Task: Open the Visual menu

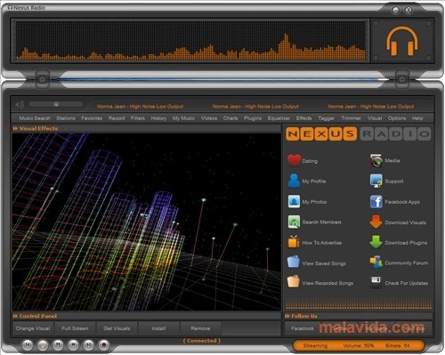Action: (x=375, y=118)
